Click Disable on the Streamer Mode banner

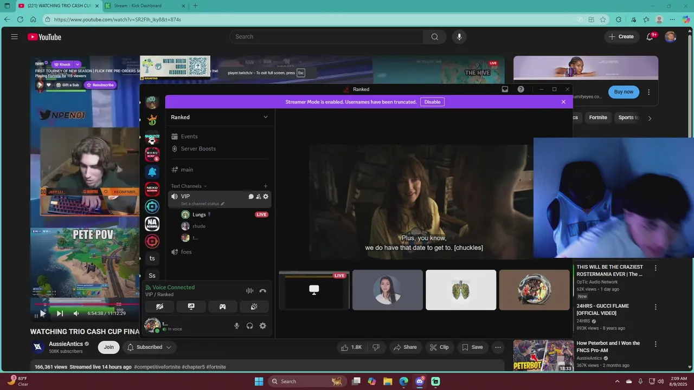[x=432, y=102]
